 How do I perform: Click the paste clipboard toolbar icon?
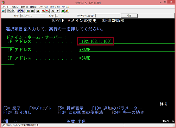pos(13,11)
